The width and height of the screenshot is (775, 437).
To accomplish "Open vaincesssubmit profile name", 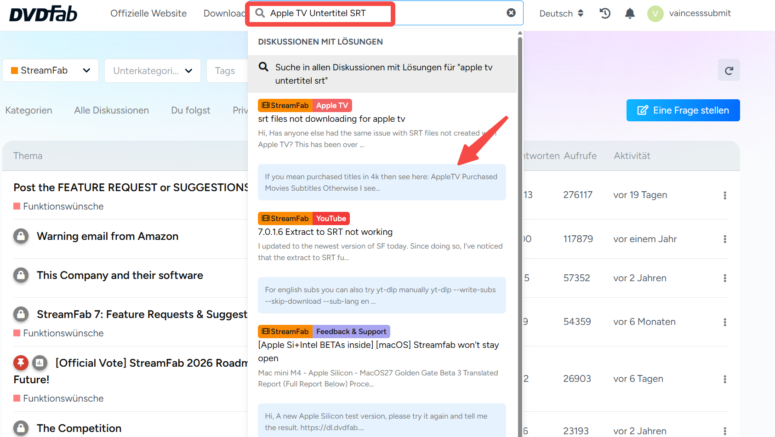I will coord(700,13).
